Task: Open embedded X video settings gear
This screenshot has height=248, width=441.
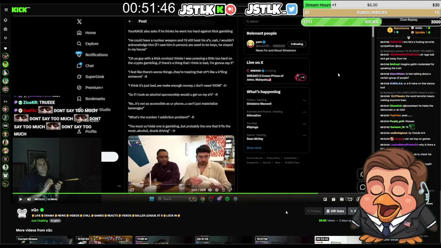Action: 217,190
